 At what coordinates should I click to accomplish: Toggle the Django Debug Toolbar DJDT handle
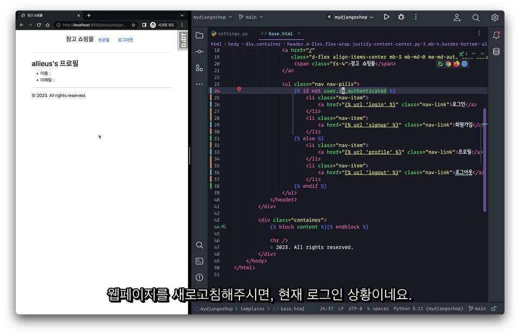183,41
